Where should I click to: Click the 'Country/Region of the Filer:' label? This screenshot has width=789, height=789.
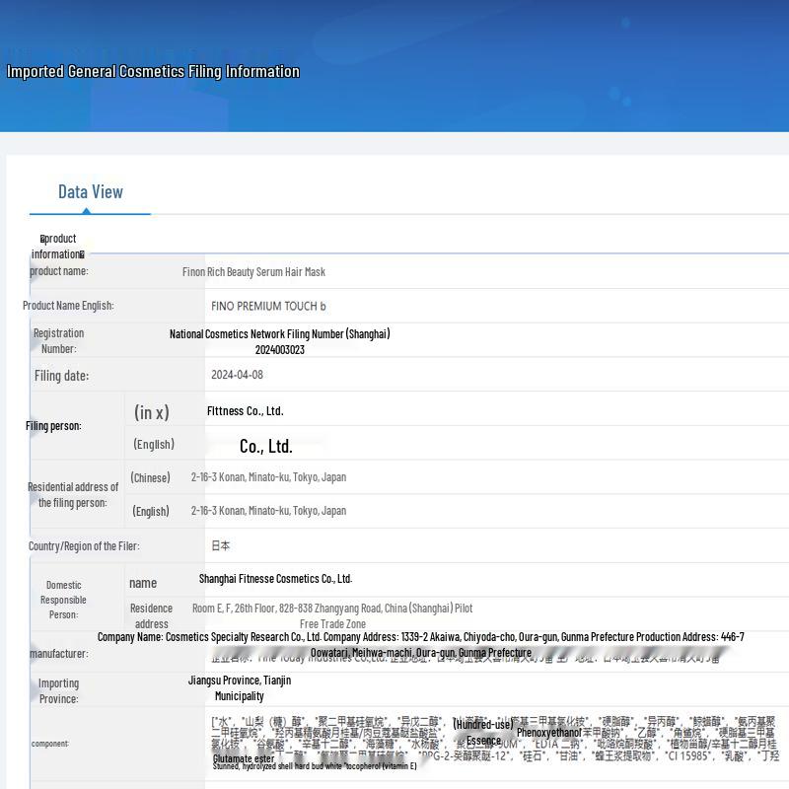click(84, 546)
